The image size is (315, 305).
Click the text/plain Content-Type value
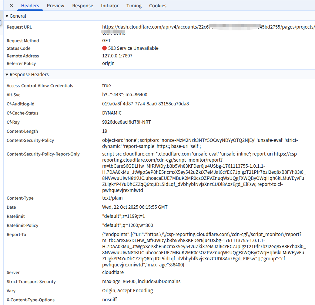click(x=112, y=198)
